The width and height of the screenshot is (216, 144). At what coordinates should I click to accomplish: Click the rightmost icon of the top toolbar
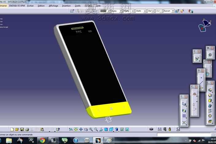[x=191, y=11]
